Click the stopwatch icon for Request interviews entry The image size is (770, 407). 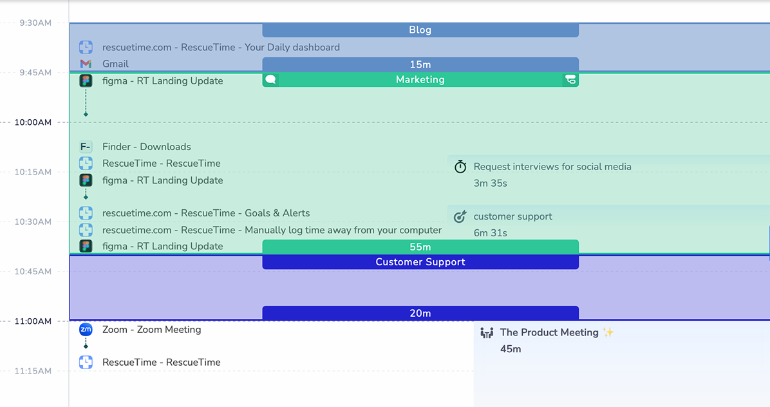click(460, 166)
